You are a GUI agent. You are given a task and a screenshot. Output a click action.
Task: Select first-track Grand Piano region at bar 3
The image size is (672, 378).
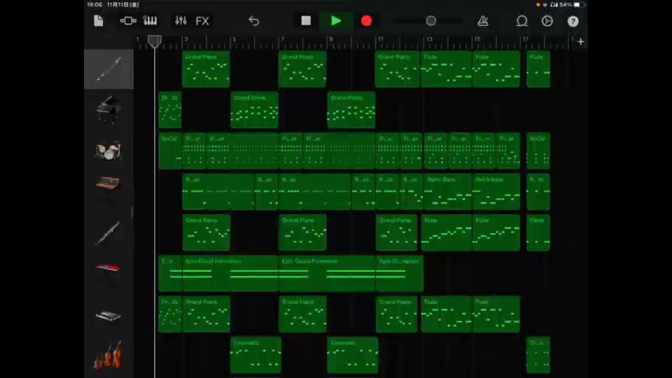206,69
